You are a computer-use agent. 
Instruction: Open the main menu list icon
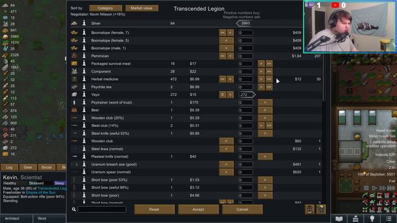tap(388, 219)
